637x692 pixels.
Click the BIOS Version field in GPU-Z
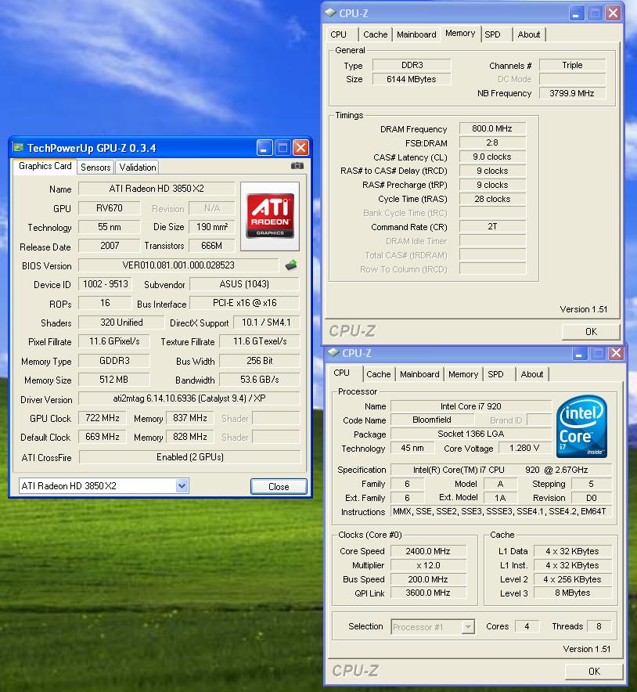click(178, 265)
